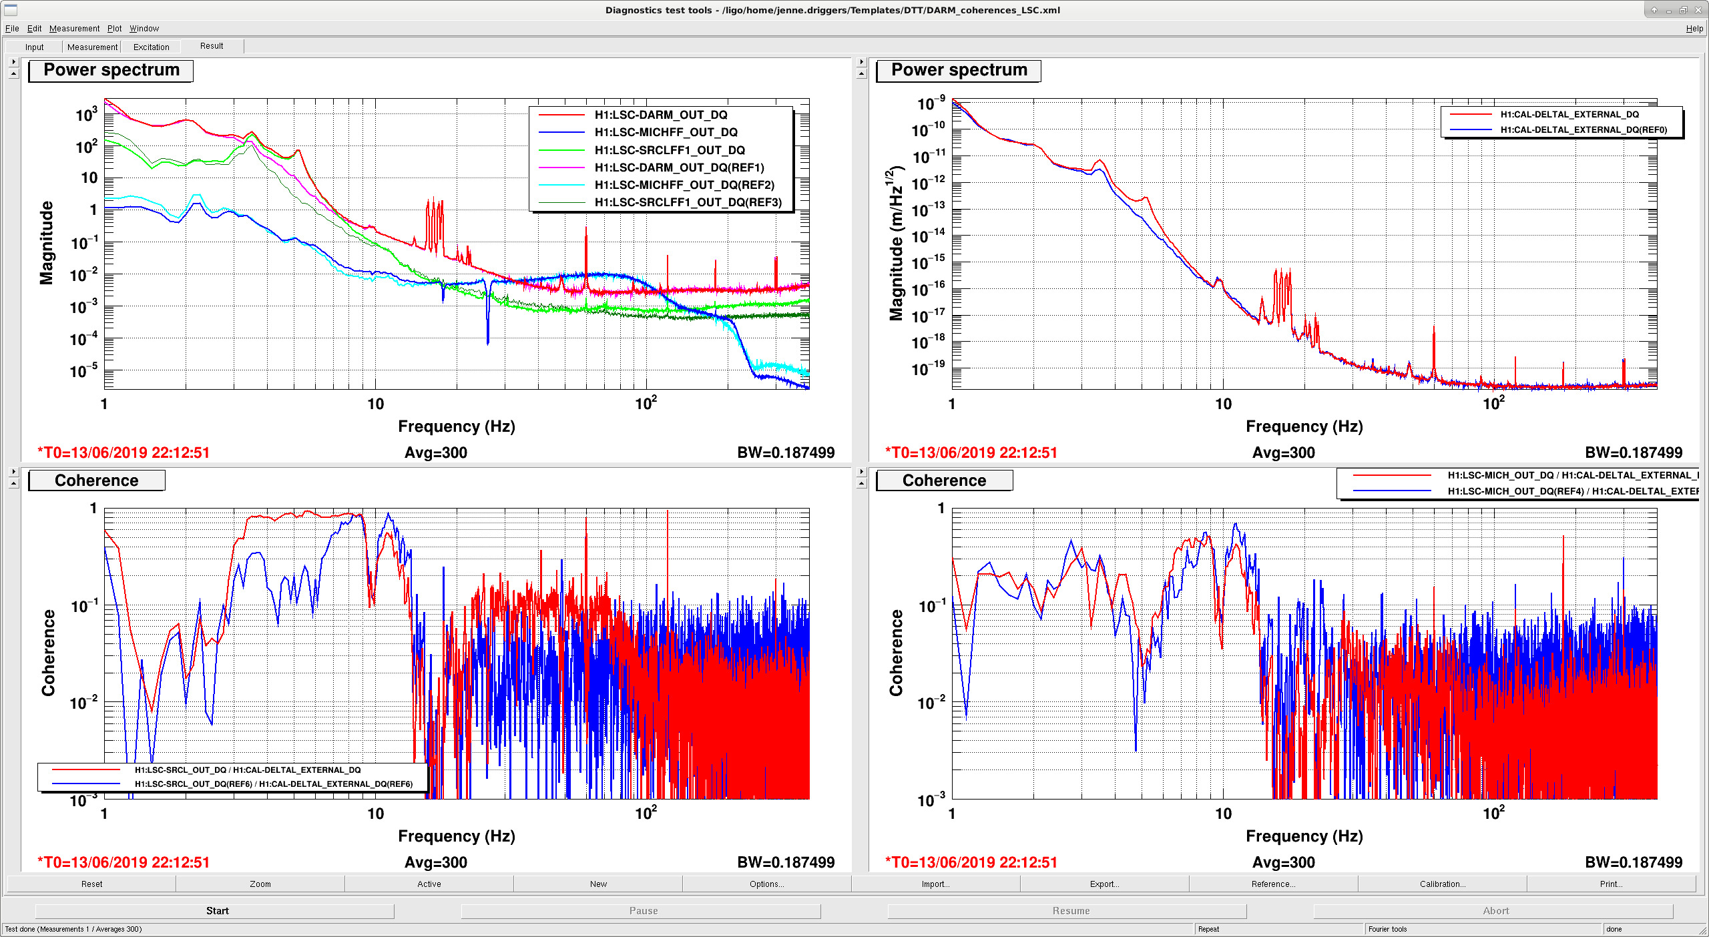This screenshot has width=1709, height=937.
Task: Open window menu icon at title bar left
Action: pos(10,9)
